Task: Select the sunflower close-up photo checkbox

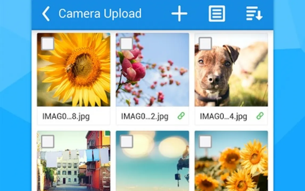Action: coord(48,44)
